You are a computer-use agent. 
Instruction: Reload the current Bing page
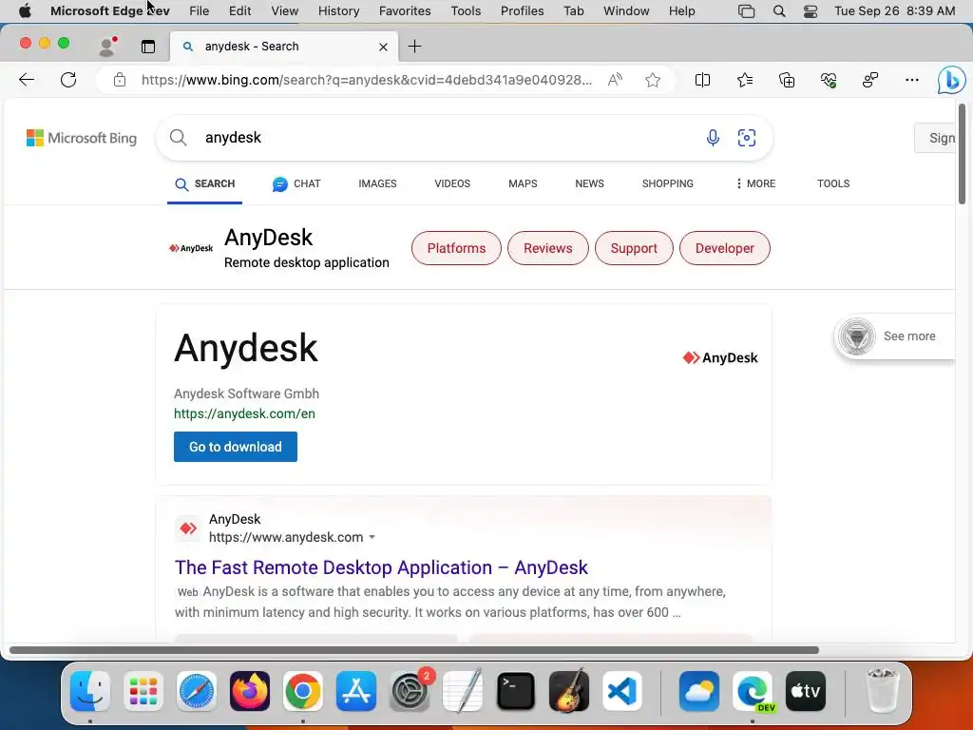pyautogui.click(x=68, y=80)
